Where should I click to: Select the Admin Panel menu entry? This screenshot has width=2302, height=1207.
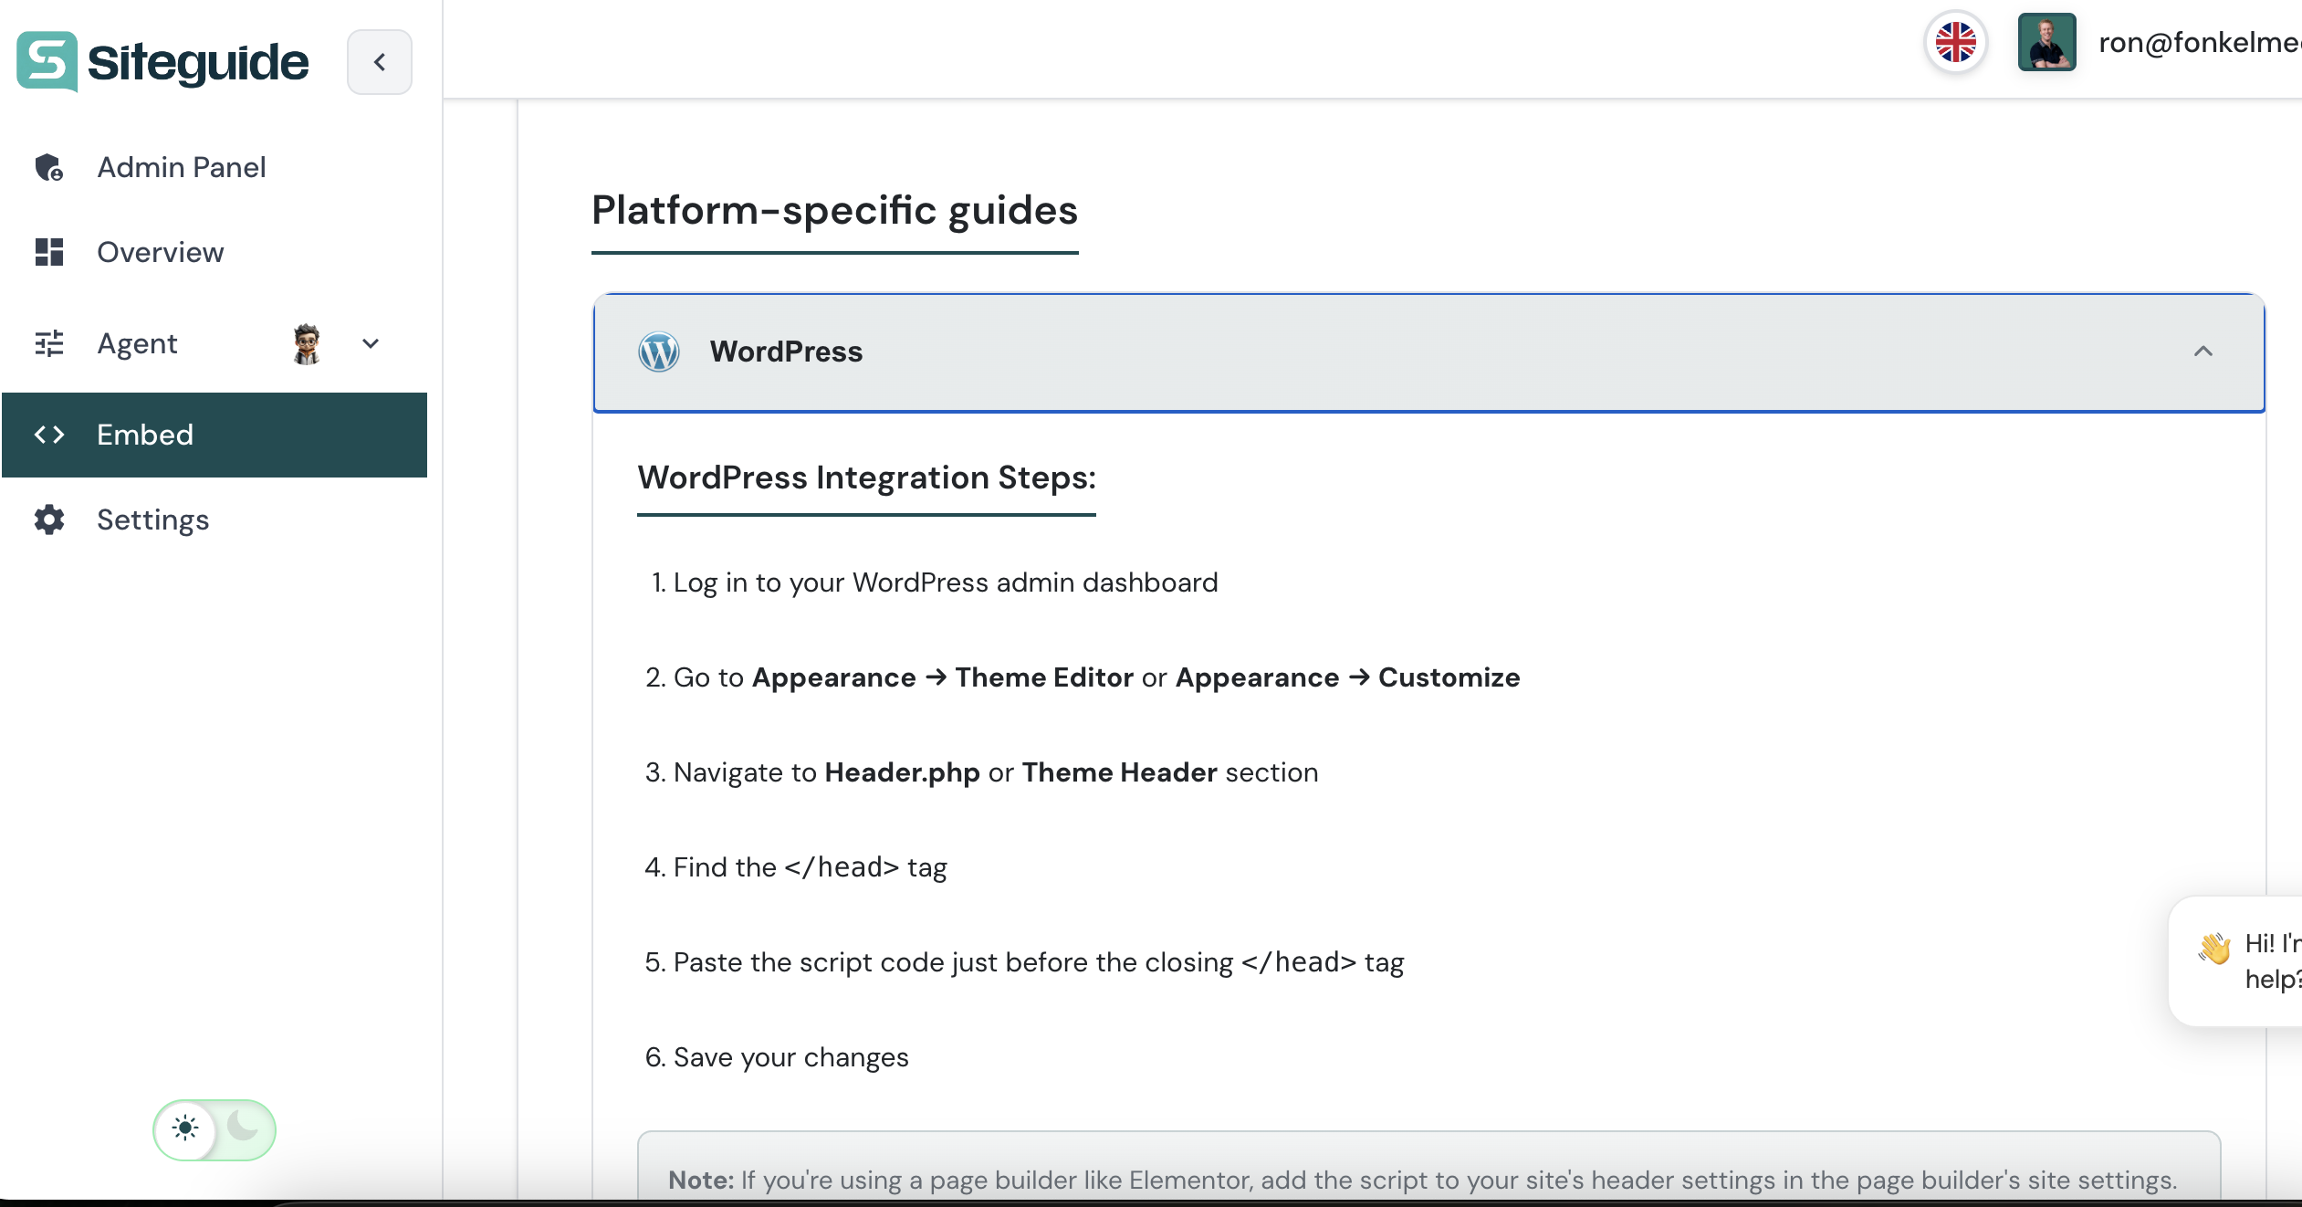[x=182, y=167]
